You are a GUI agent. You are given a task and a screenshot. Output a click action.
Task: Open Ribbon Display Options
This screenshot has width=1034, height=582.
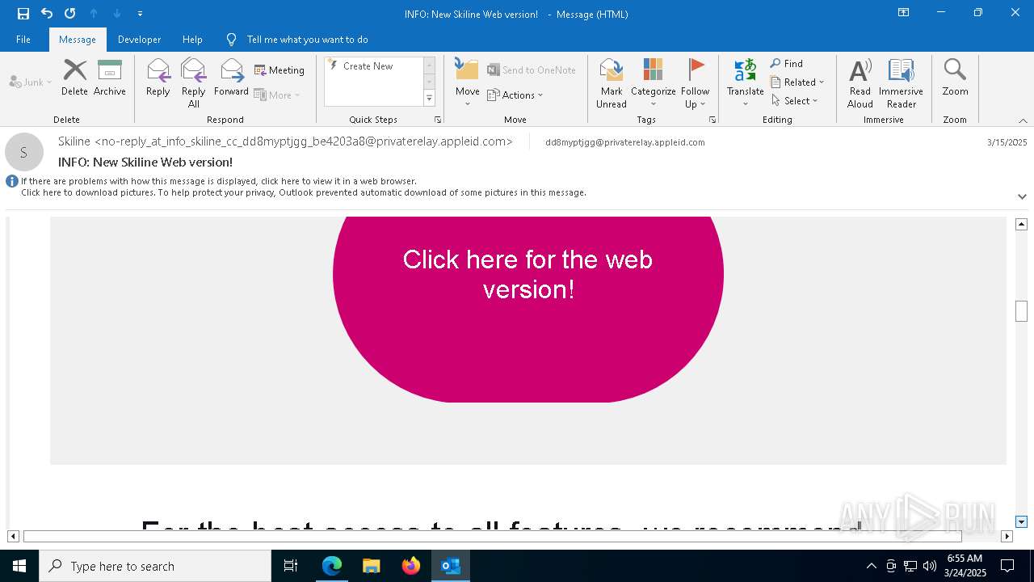pos(904,13)
